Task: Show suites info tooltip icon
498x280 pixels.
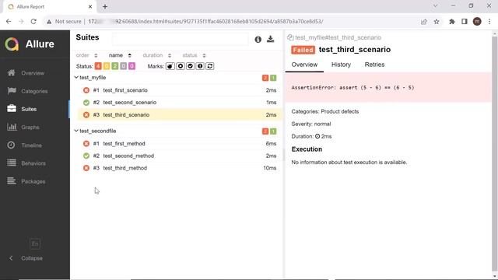Action: (258, 40)
